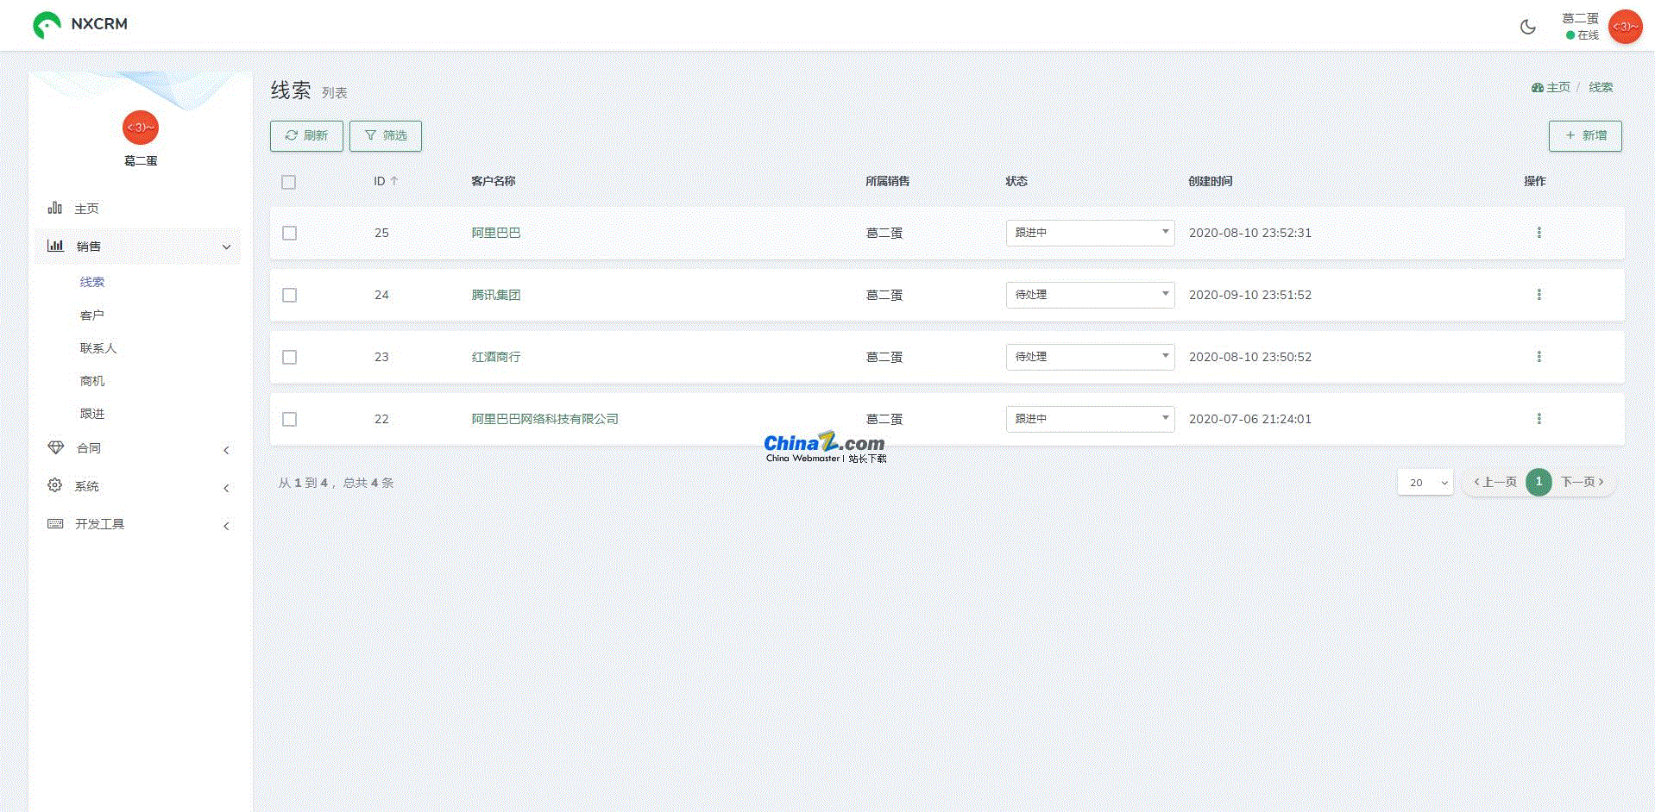
Task: Open three-dot menu for 腾讯集团 row
Action: (x=1539, y=295)
